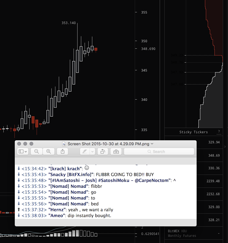Open the sidebar view menu in Preview
The height and width of the screenshot is (243, 228).
[x=23, y=151]
